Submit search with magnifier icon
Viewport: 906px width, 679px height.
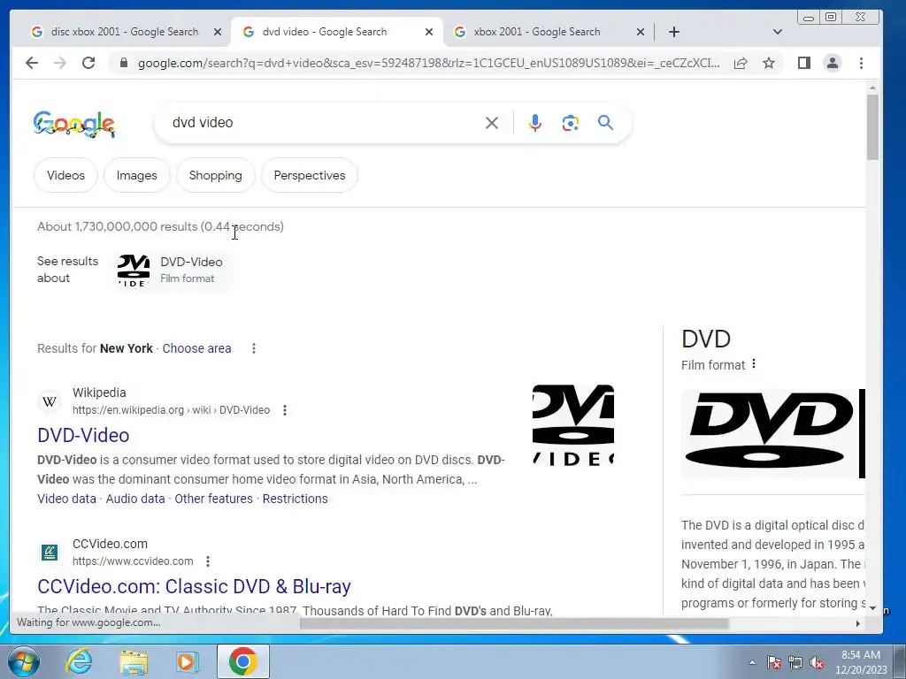click(605, 122)
